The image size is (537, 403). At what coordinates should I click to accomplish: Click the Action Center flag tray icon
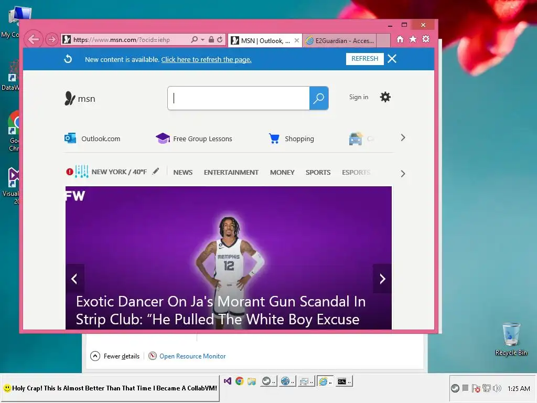pyautogui.click(x=476, y=388)
